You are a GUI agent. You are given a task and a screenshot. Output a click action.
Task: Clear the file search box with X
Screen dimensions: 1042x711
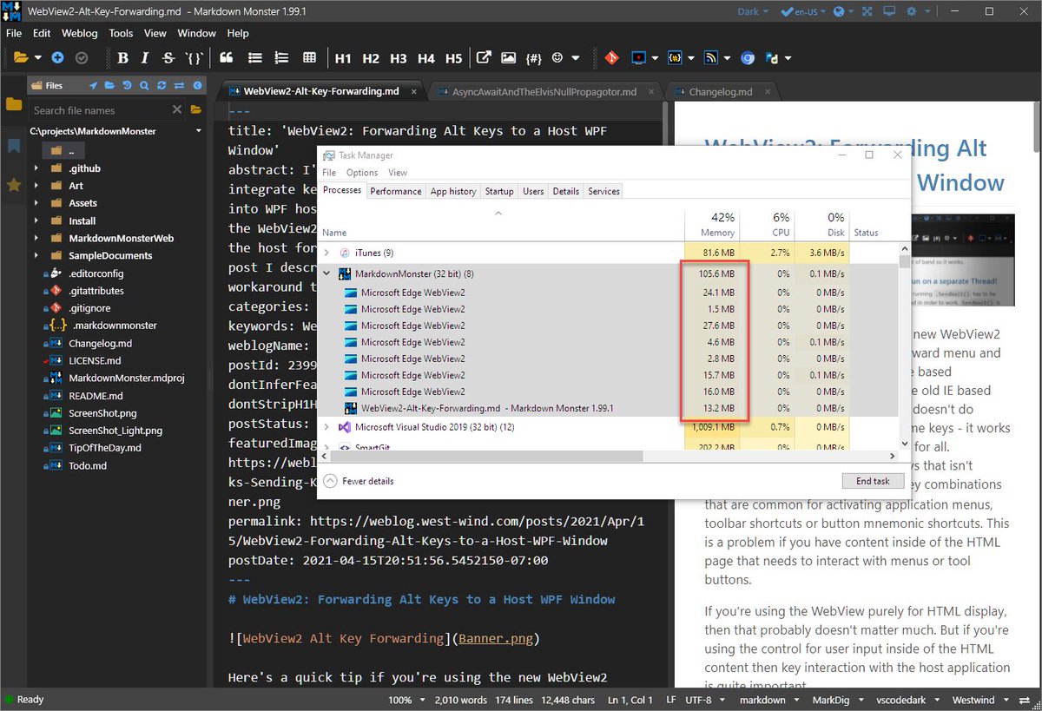(177, 110)
